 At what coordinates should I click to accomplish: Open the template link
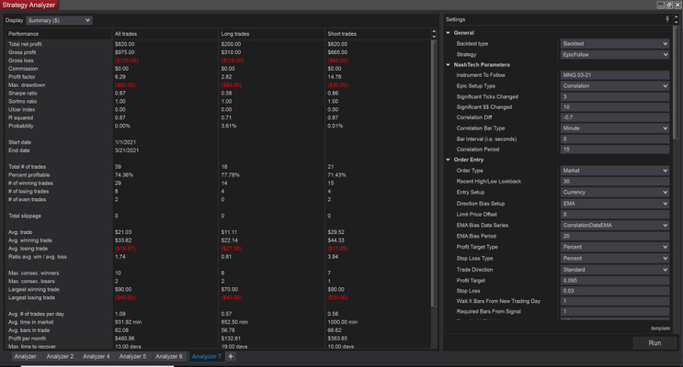pyautogui.click(x=660, y=328)
